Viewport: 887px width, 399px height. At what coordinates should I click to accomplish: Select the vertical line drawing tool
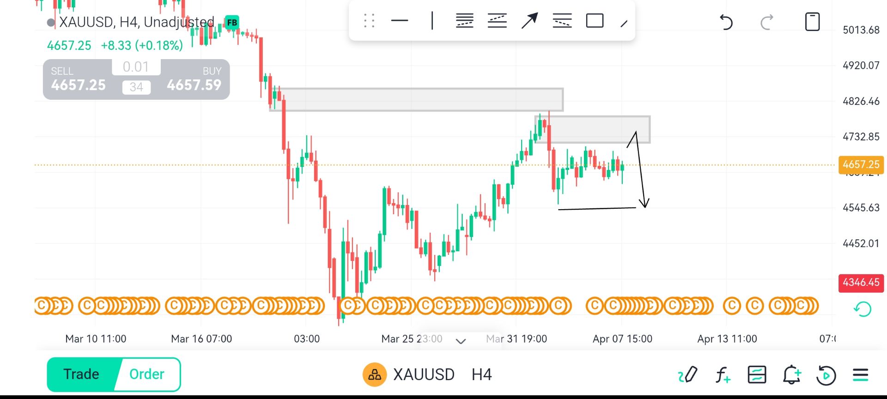tap(432, 21)
